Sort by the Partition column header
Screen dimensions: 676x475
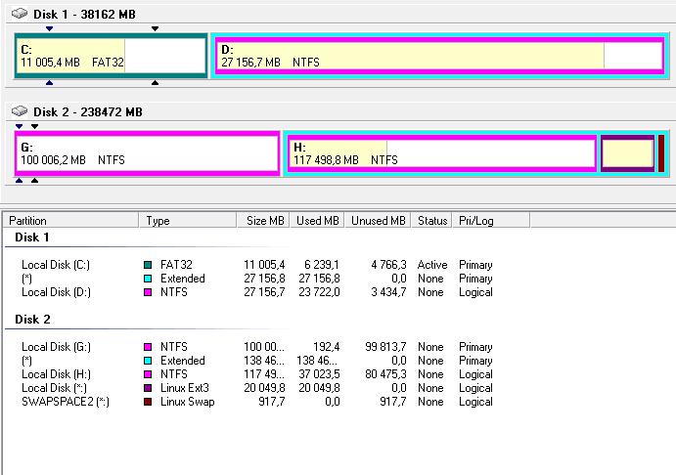[70, 221]
